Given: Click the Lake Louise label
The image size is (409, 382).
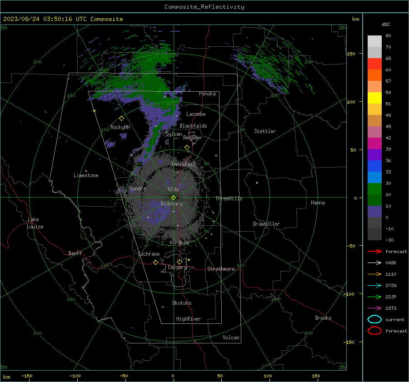Looking at the screenshot, I should pos(35,223).
